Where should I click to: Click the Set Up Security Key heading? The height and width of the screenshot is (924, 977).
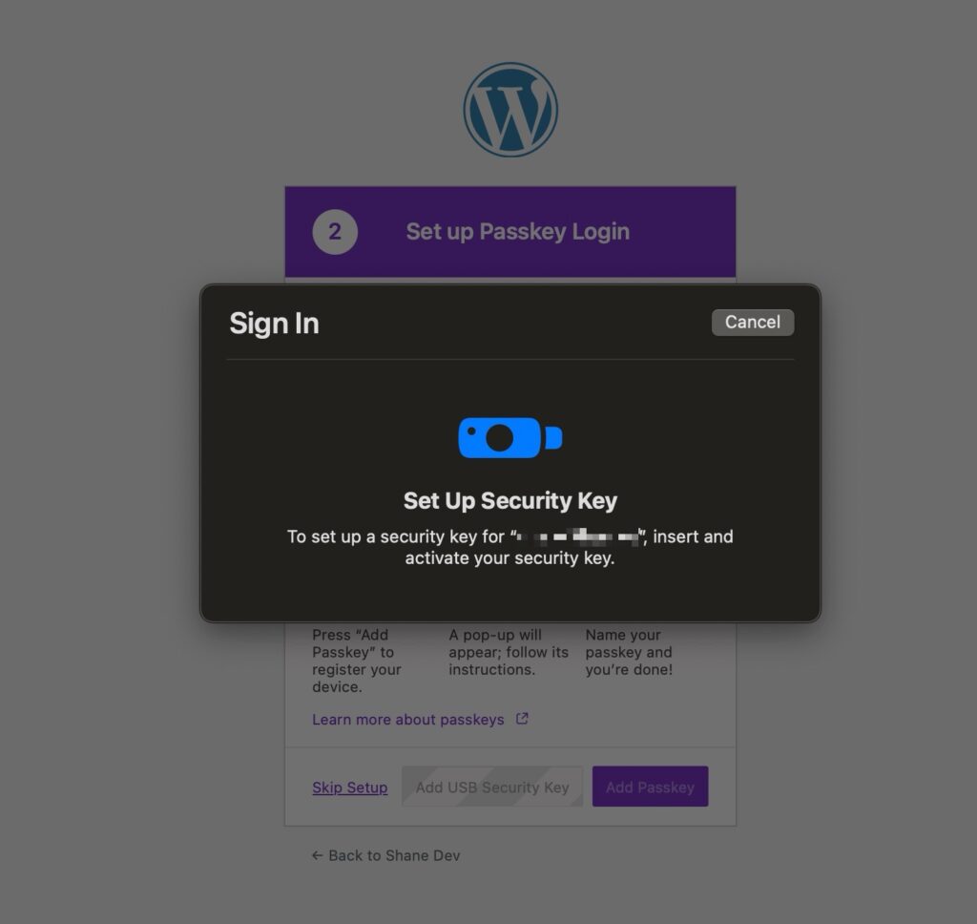(x=510, y=500)
